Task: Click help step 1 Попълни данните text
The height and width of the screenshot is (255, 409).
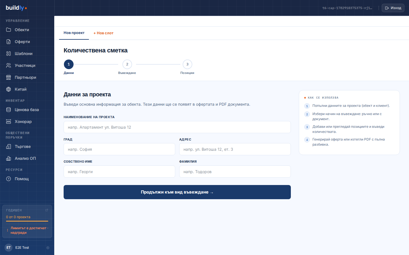Action: click(351, 106)
